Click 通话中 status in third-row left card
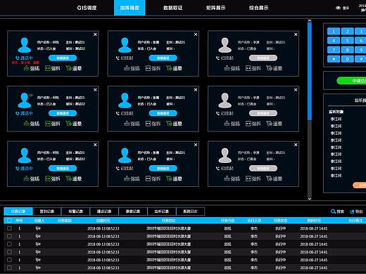Viewport: 366px width, 274px height. point(24,168)
